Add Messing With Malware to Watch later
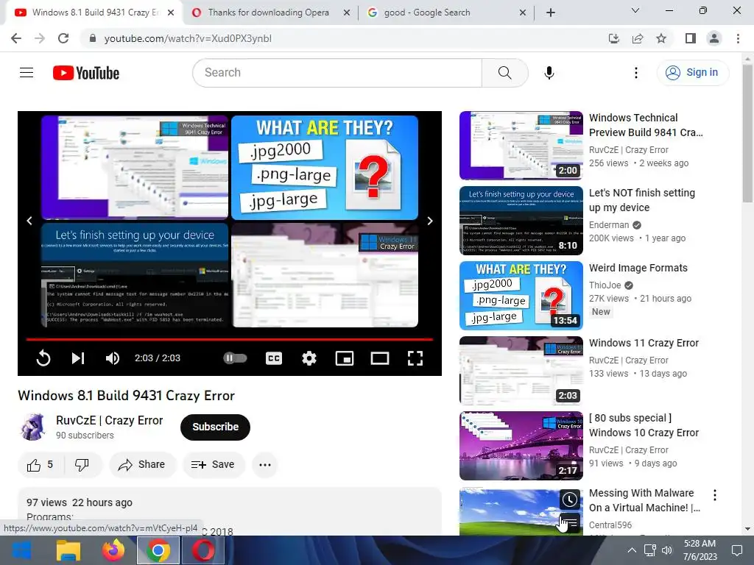Screen dimensions: 754x565 570,500
